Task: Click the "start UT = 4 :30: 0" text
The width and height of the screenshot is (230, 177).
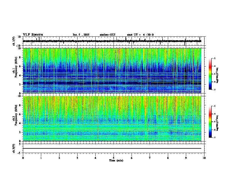Action: 140,35
